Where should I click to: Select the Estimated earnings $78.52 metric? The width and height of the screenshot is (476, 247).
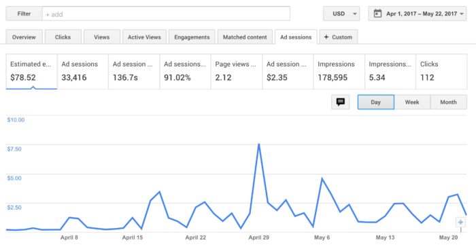click(x=31, y=71)
